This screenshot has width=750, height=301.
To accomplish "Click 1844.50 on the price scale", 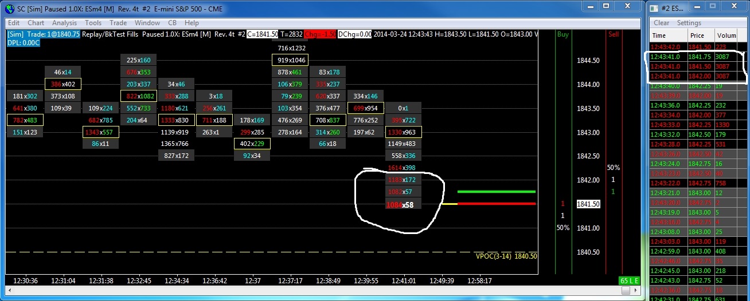I will [588, 61].
